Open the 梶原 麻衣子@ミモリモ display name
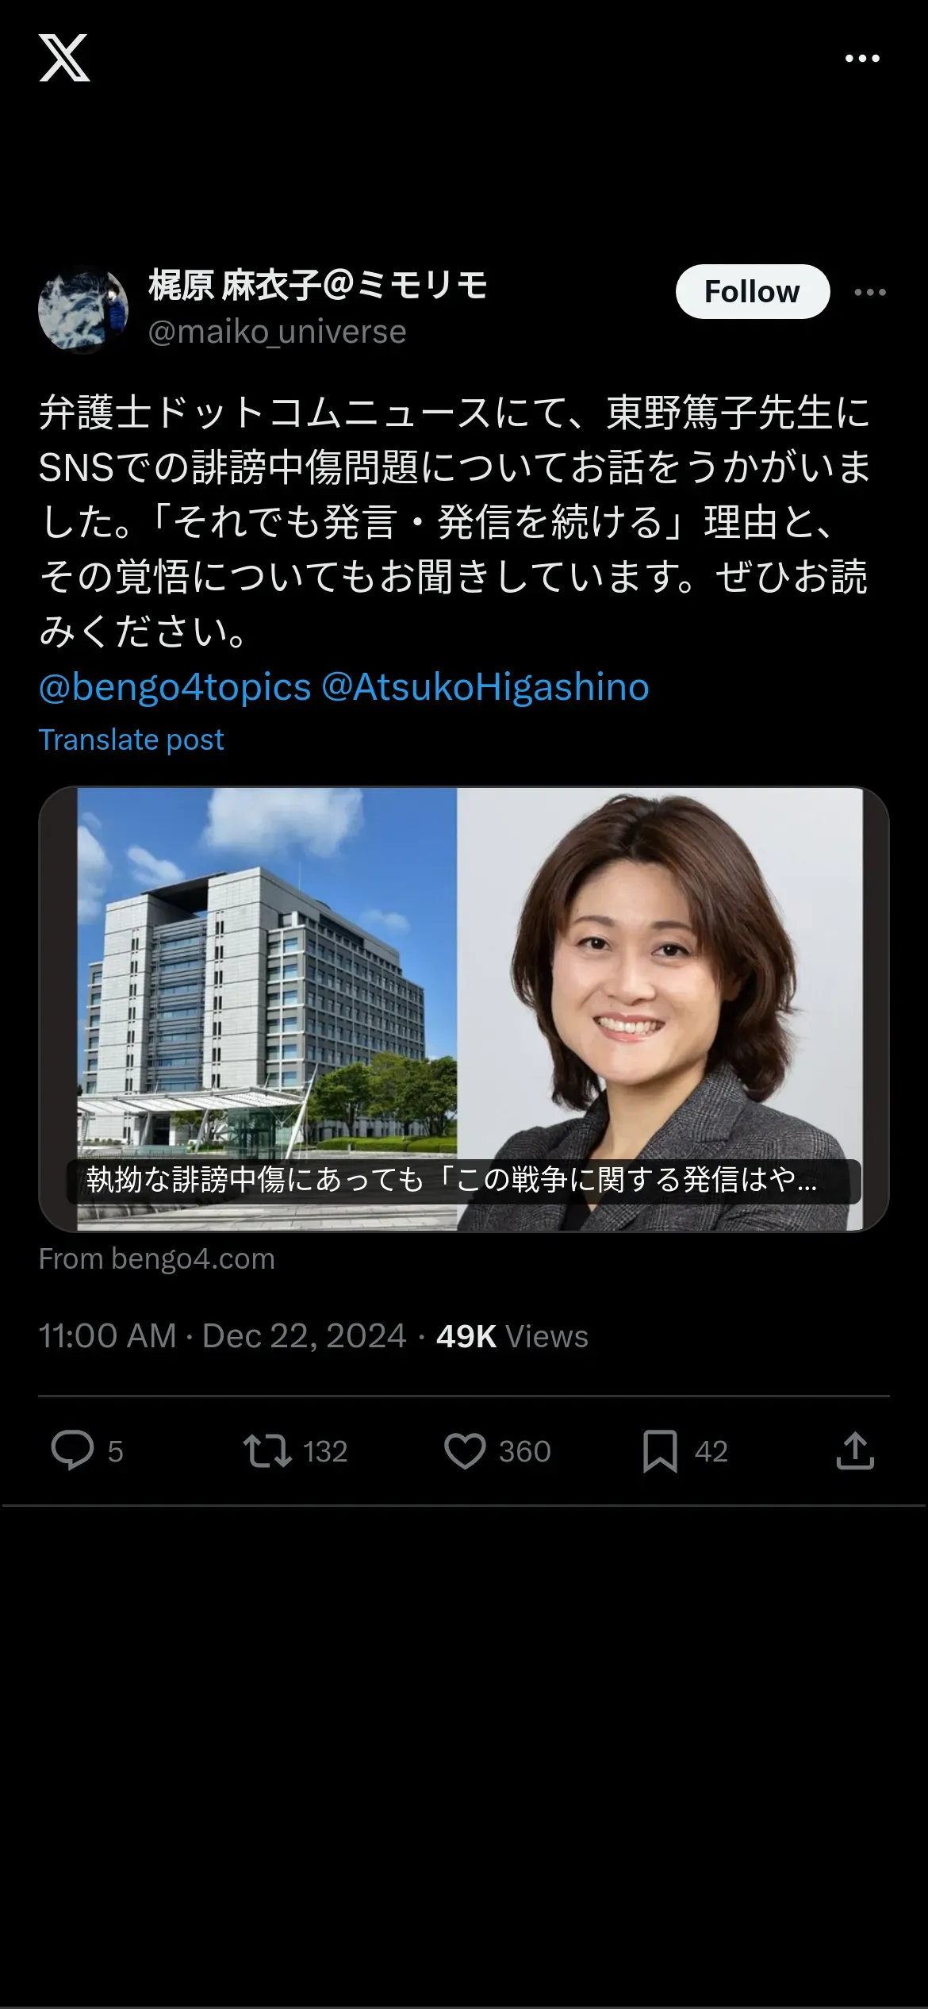The image size is (928, 2009). [x=318, y=286]
